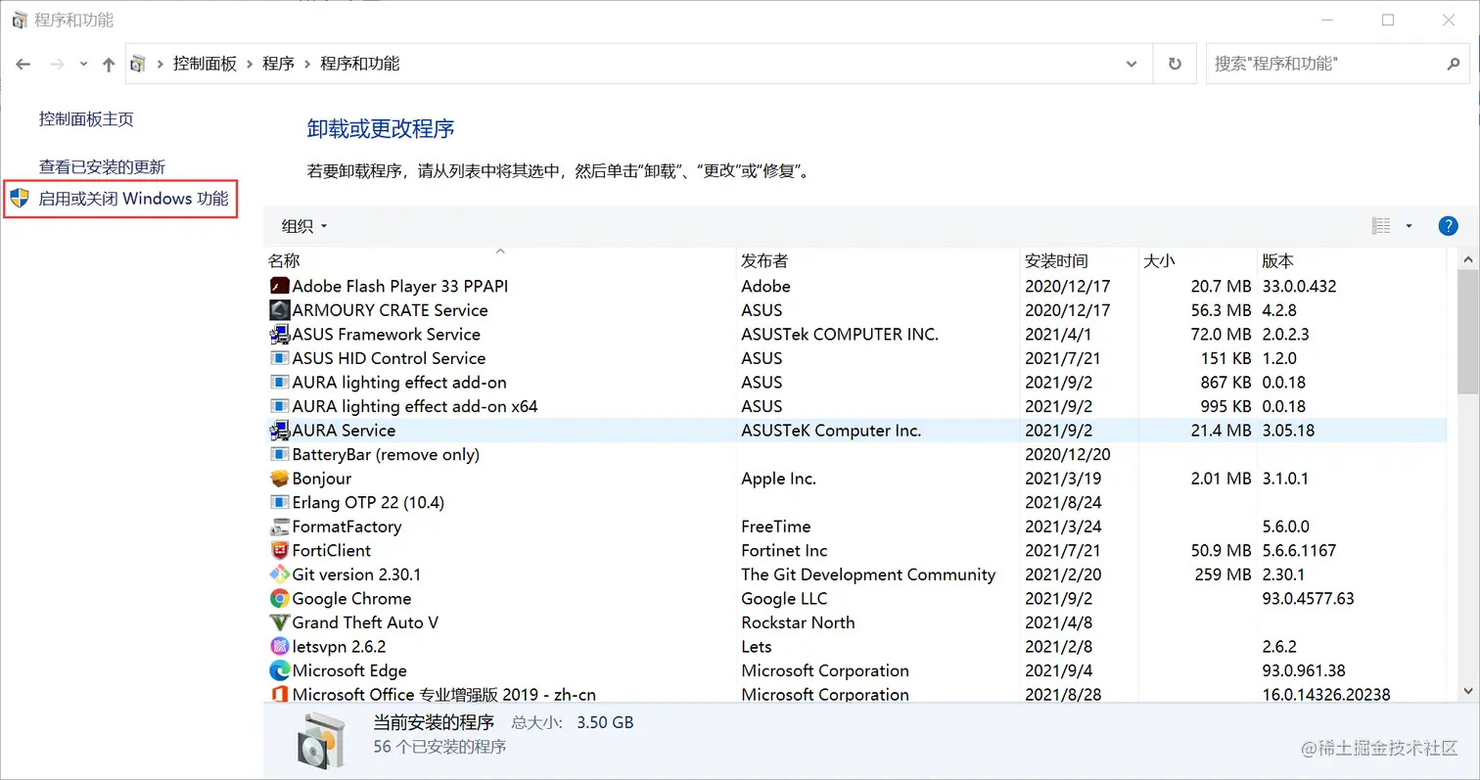Viewport: 1480px width, 780px height.
Task: Open 启用或关闭 Windows 功能 link
Action: pyautogui.click(x=133, y=199)
